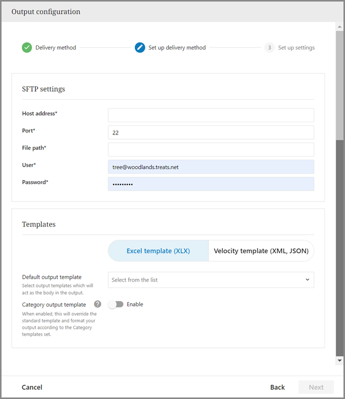This screenshot has height=399, width=345.
Task: Select the Excel template (XLX) tab
Action: click(x=158, y=251)
